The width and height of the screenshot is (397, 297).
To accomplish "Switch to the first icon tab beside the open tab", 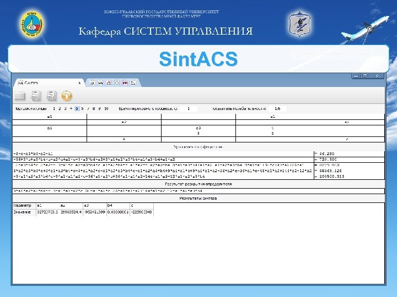I will (92, 83).
